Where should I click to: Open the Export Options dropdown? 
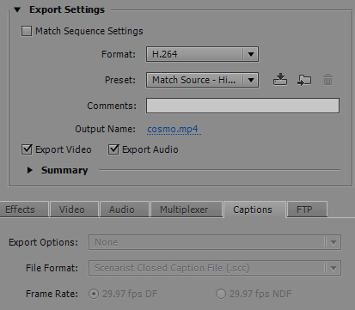pyautogui.click(x=215, y=242)
